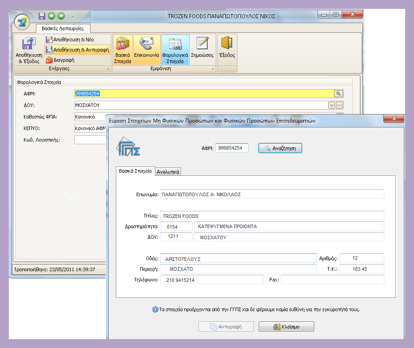Click the Τηλέφωνο field
Viewport: 414px width, 348px height.
click(x=212, y=280)
